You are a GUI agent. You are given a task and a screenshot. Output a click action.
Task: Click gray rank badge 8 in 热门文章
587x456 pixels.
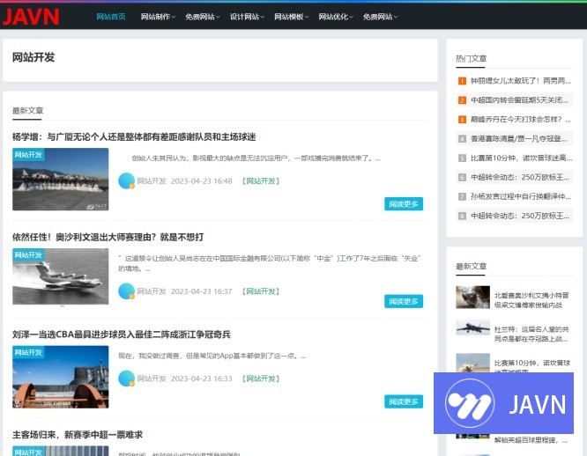coord(463,216)
